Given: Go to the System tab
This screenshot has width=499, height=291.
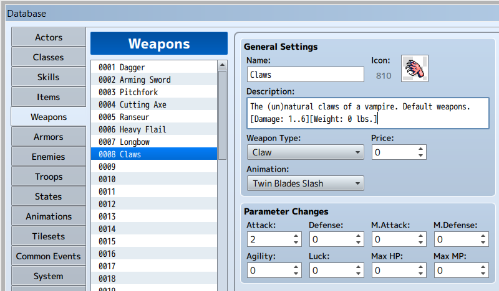Looking at the screenshot, I should coord(49,276).
